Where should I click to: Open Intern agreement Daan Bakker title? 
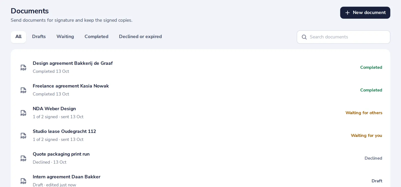tap(67, 177)
